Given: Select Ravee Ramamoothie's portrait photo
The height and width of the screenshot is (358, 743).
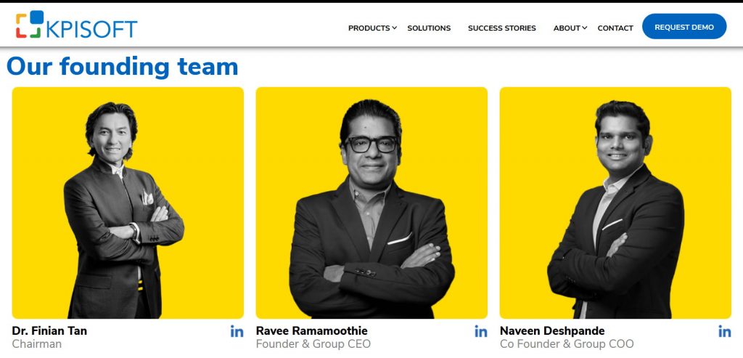Looking at the screenshot, I should pos(371,203).
